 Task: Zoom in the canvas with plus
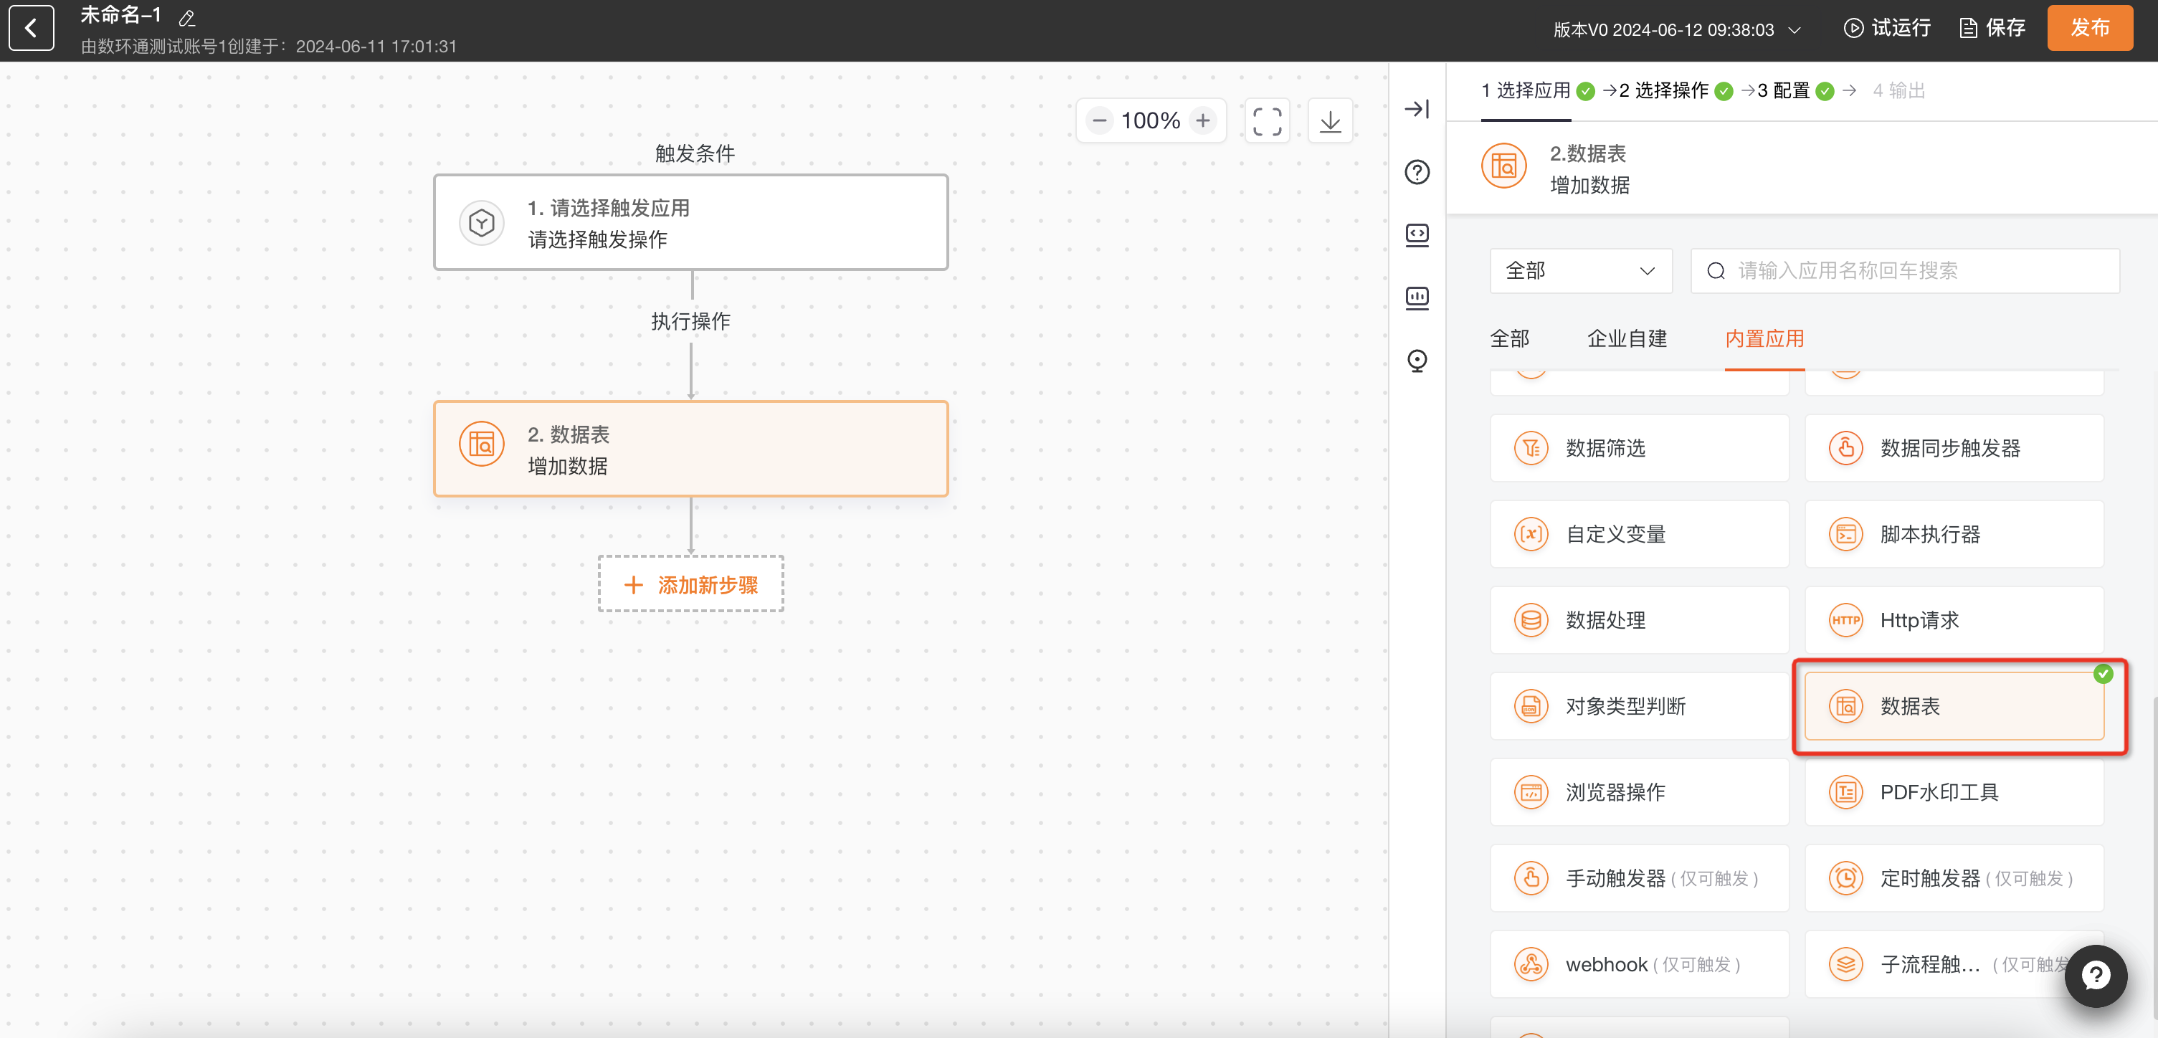[1203, 120]
